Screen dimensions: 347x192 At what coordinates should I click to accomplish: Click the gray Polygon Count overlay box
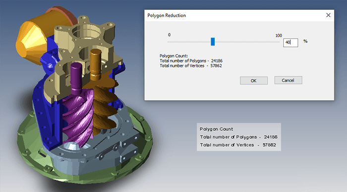(239, 137)
